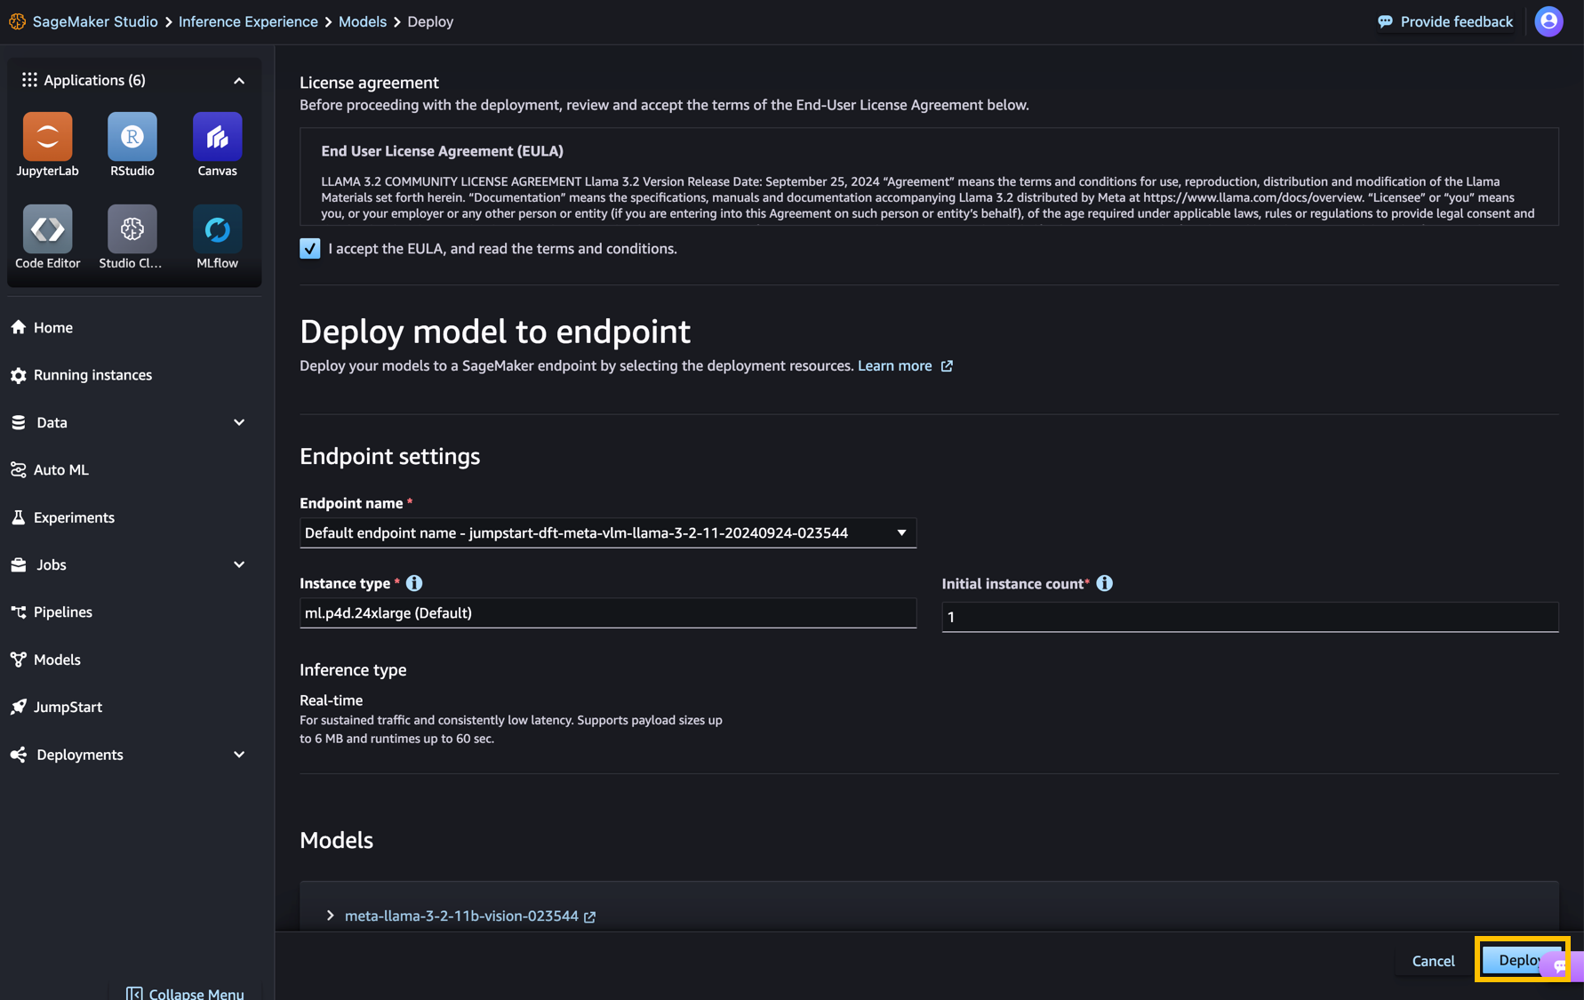Expand the Jobs menu chevron
The image size is (1584, 1000).
(x=239, y=564)
